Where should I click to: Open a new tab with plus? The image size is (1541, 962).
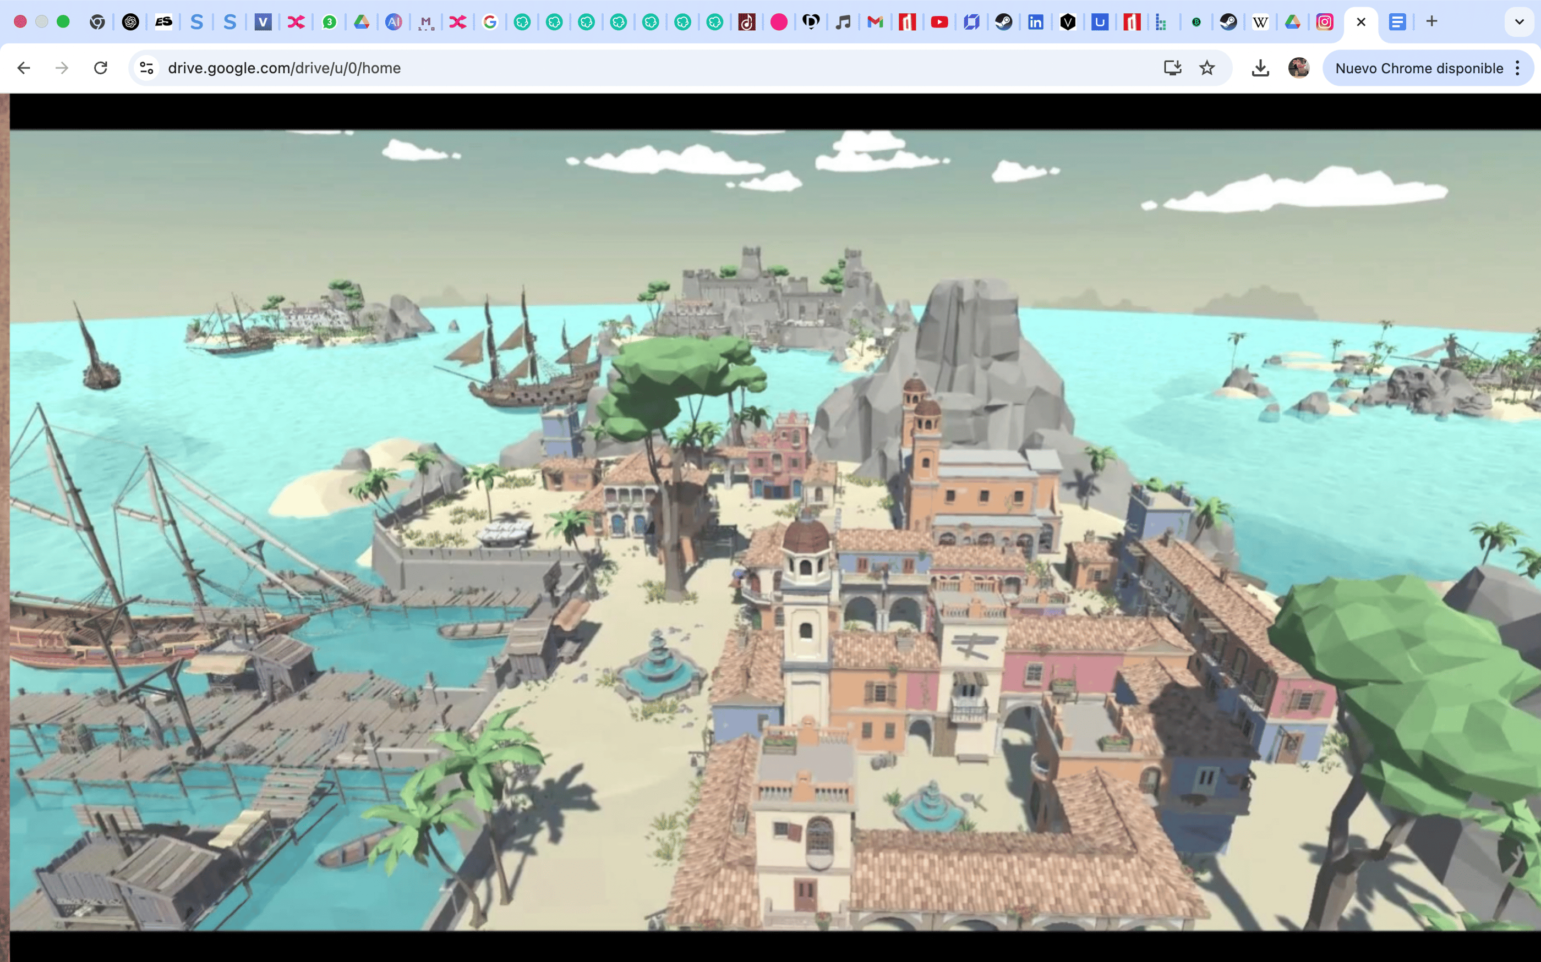point(1431,21)
